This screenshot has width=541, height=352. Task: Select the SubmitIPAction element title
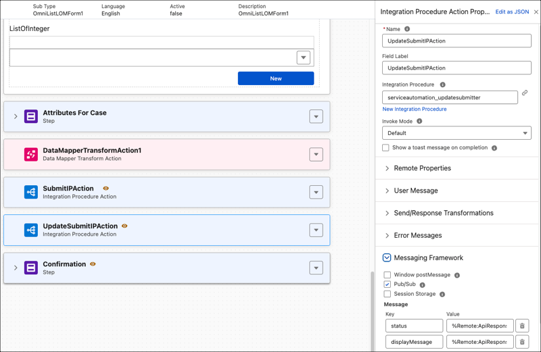click(x=68, y=188)
